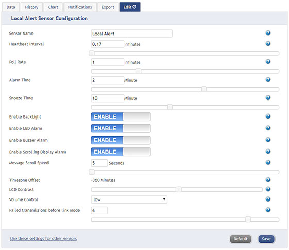View help for Scrolling Display Alarm
The image size is (289, 250).
point(268,152)
